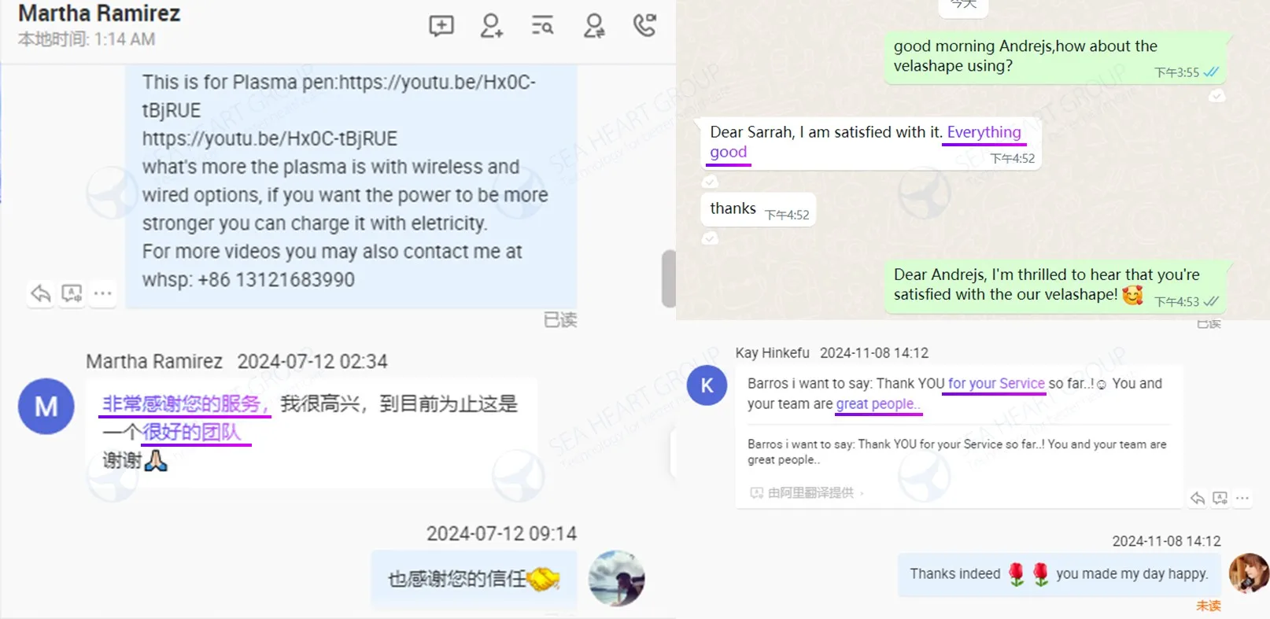The width and height of the screenshot is (1270, 619).
Task: Click translate icon beside Kay Hinkefu's message
Action: pyautogui.click(x=1220, y=498)
